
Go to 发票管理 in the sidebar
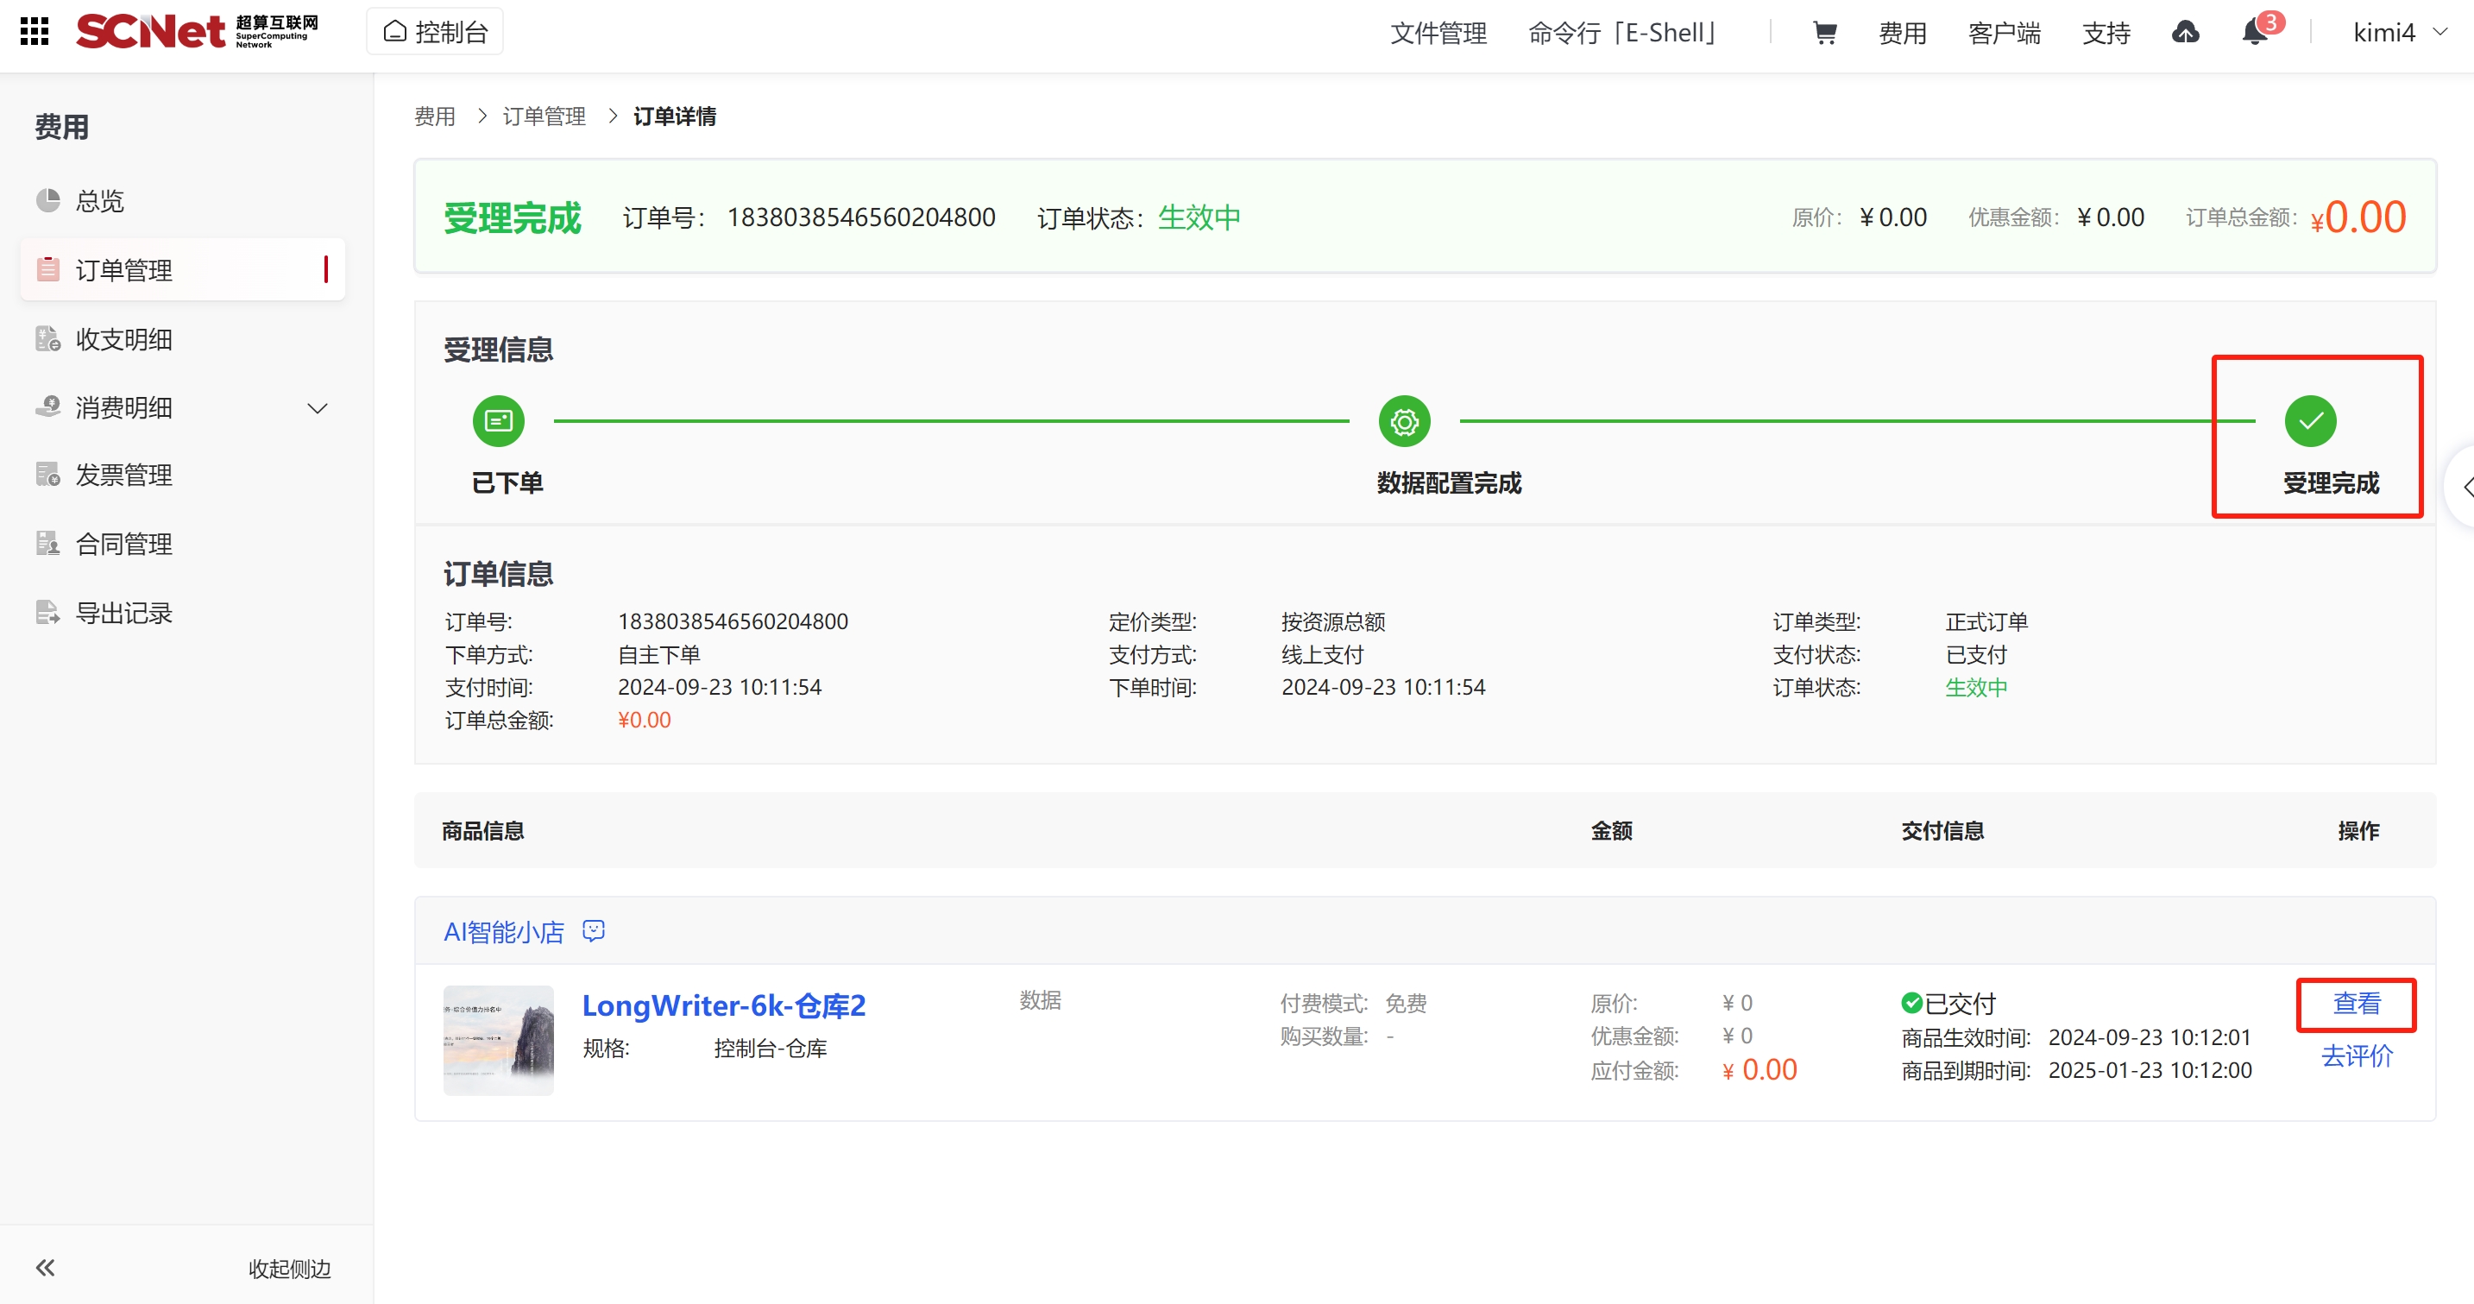[124, 476]
